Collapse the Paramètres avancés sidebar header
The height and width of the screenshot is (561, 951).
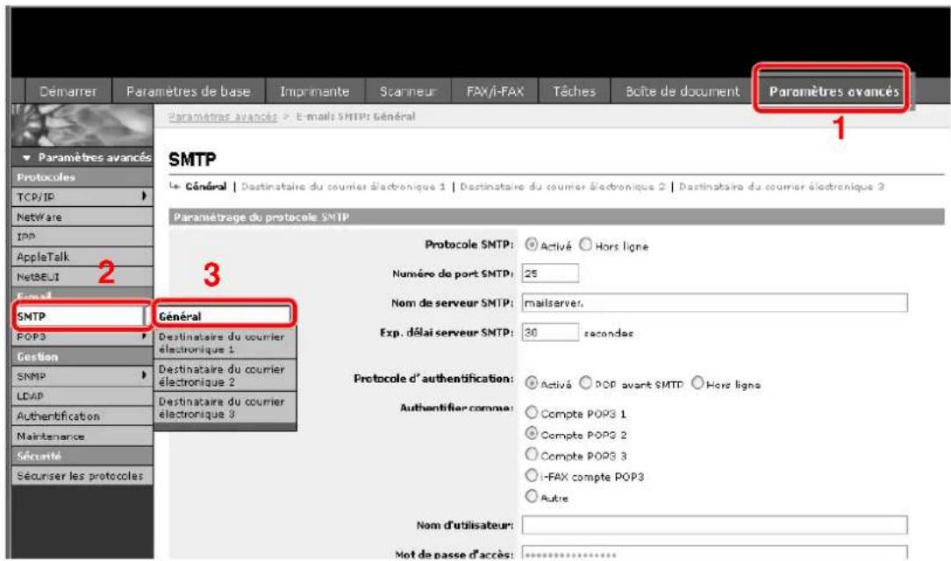(82, 157)
